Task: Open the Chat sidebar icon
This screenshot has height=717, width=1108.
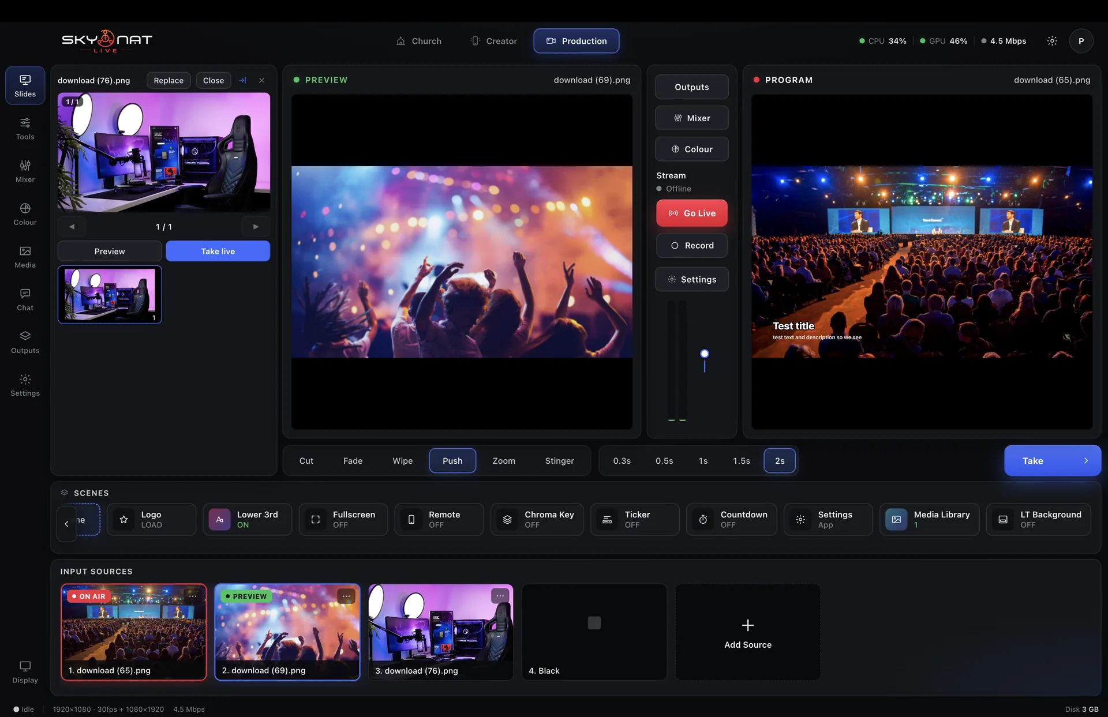Action: coord(25,299)
